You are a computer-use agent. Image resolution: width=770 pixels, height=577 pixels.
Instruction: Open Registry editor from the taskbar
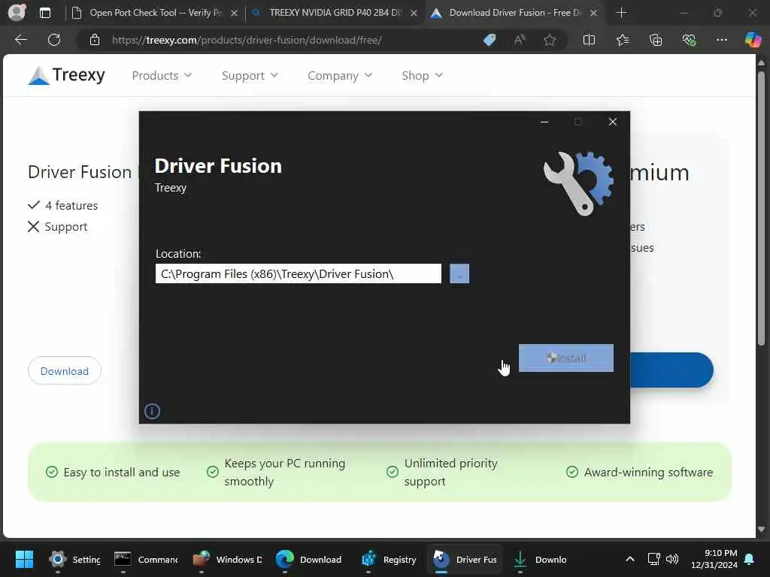click(389, 559)
